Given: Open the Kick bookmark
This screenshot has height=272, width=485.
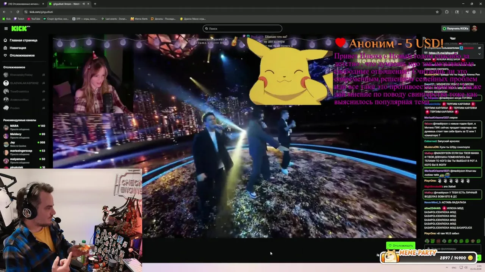Looking at the screenshot, I should tap(6, 19).
